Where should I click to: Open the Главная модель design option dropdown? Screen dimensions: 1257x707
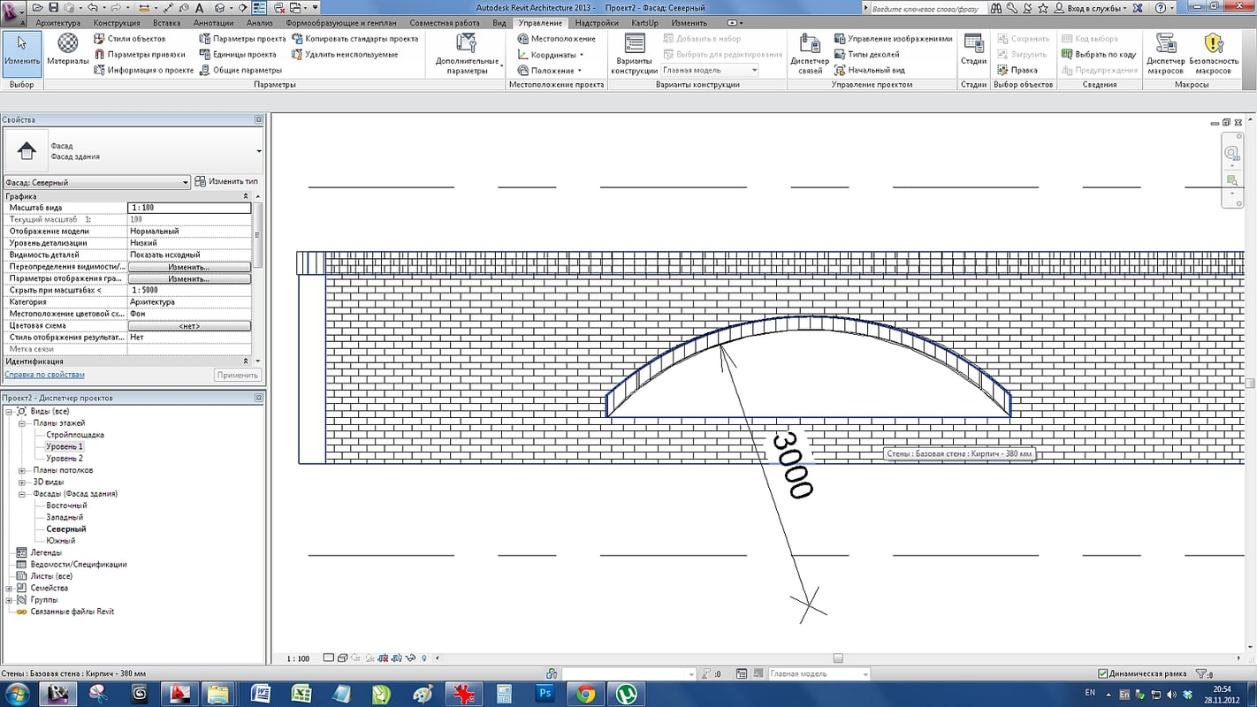coord(754,70)
